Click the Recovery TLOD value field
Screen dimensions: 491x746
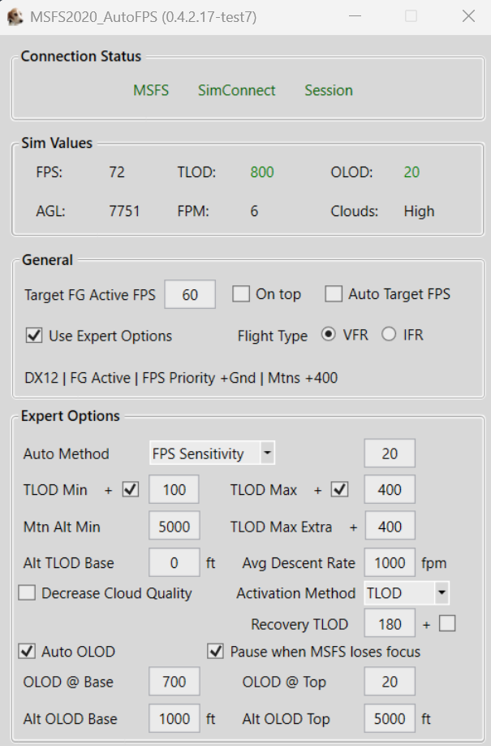[390, 623]
